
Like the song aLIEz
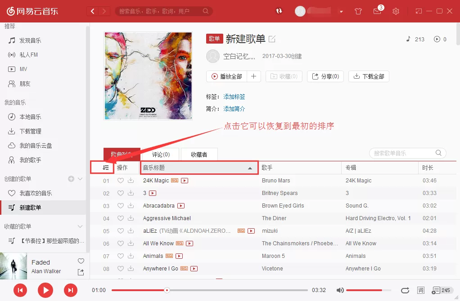pyautogui.click(x=120, y=231)
